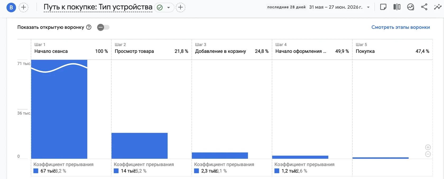Open the date range dropdown arrow
The image size is (444, 179).
coord(368,7)
